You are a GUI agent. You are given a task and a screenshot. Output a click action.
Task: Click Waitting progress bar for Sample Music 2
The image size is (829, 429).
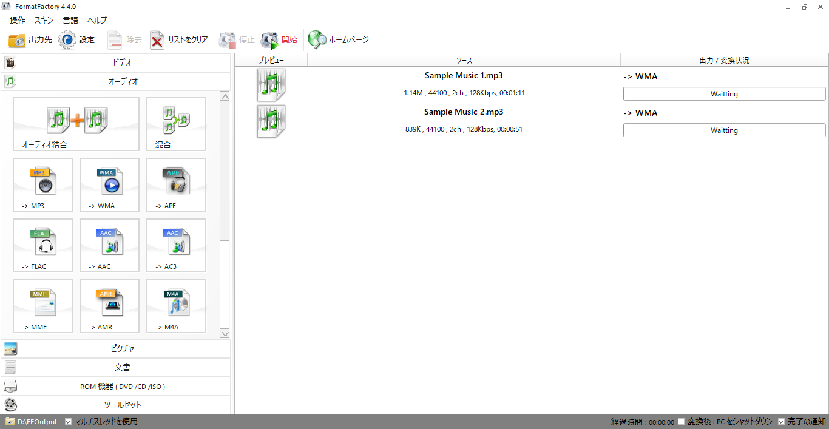coord(725,130)
